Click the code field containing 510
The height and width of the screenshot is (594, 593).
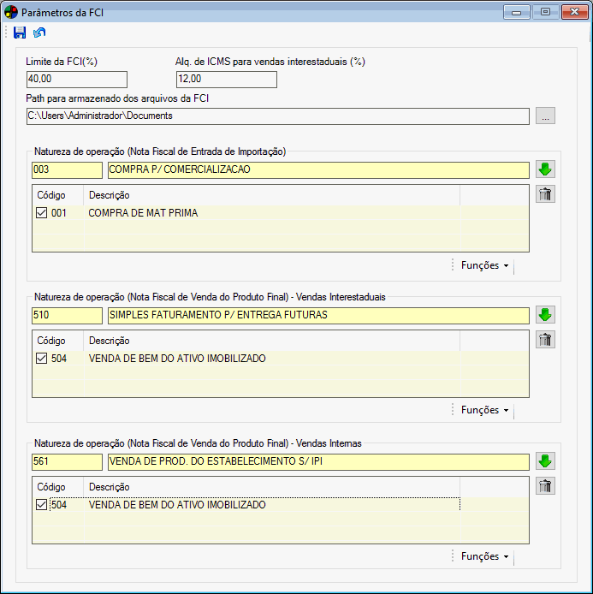(67, 315)
